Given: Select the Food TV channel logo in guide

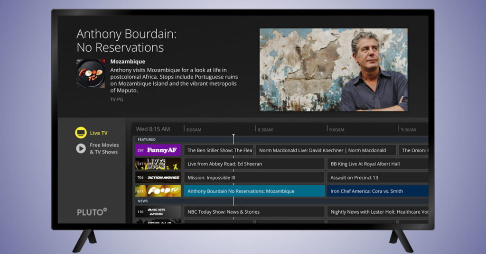Looking at the screenshot, I should [x=158, y=191].
